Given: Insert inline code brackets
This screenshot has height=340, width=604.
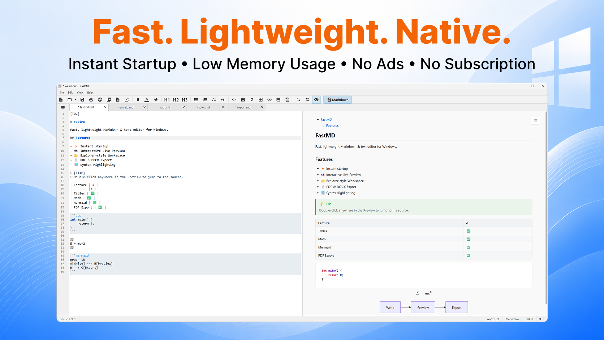Looking at the screenshot, I should (234, 100).
